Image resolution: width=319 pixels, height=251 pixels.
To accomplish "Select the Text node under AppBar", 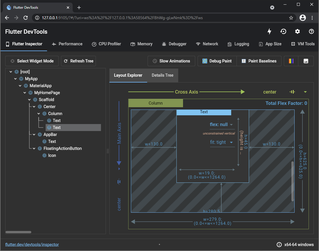I will click(52, 141).
